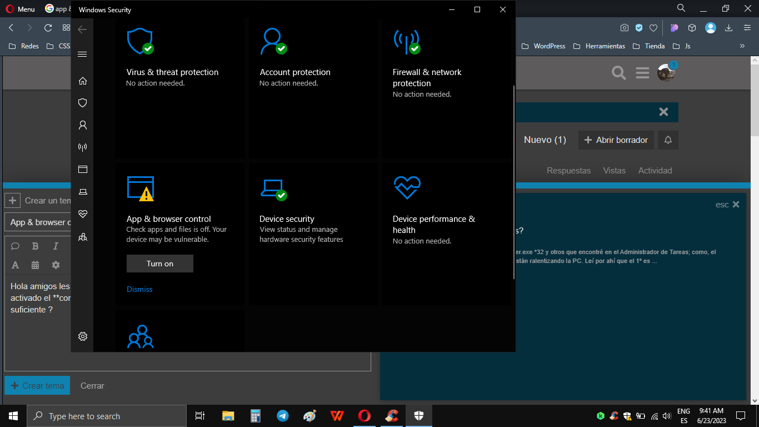Dismiss the App & browser control warning

coord(139,289)
